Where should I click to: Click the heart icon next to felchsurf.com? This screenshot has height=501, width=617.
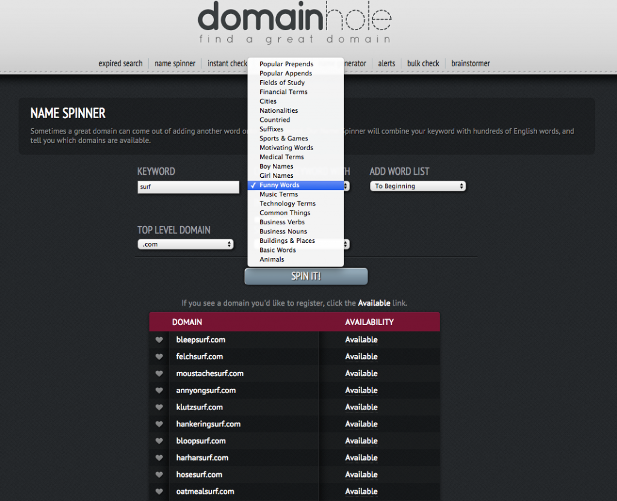(158, 356)
